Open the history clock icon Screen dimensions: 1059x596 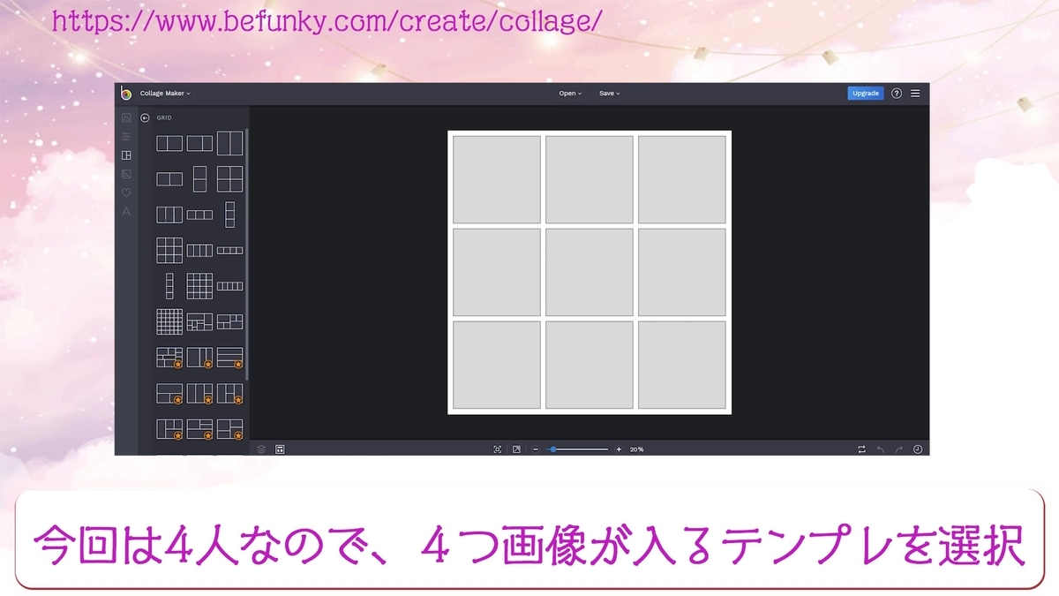coord(918,449)
